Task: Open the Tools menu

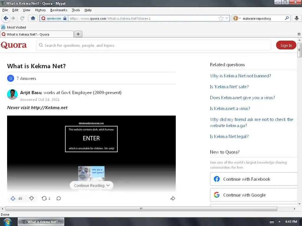Action: pos(76,10)
